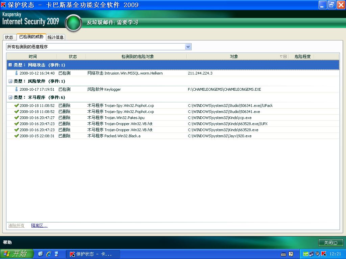Click 危险程度 column header
This screenshot has width=346, height=259.
pyautogui.click(x=302, y=57)
